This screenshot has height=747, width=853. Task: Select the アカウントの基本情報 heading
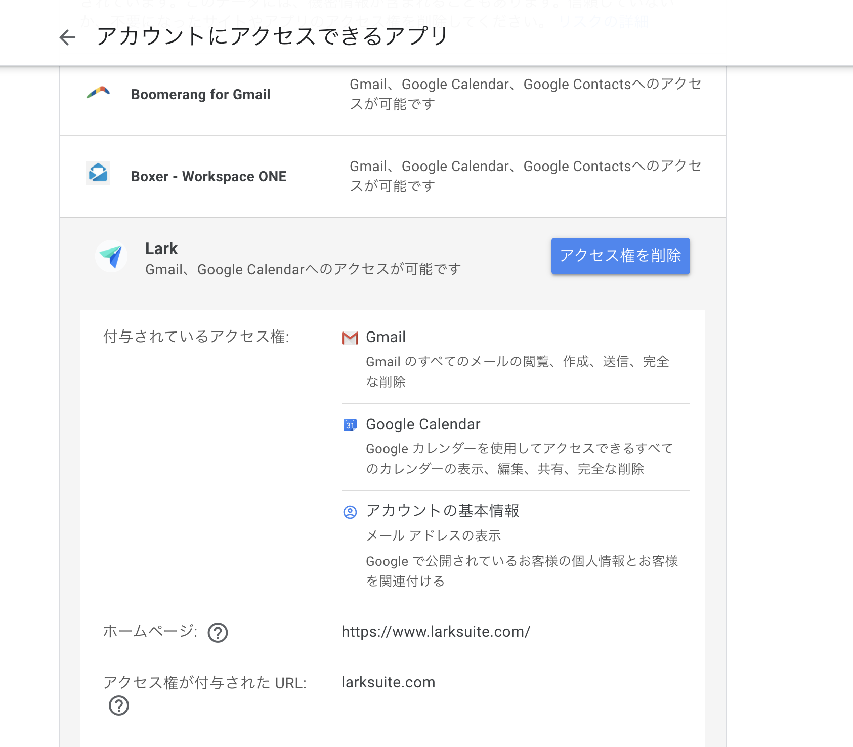click(x=443, y=511)
